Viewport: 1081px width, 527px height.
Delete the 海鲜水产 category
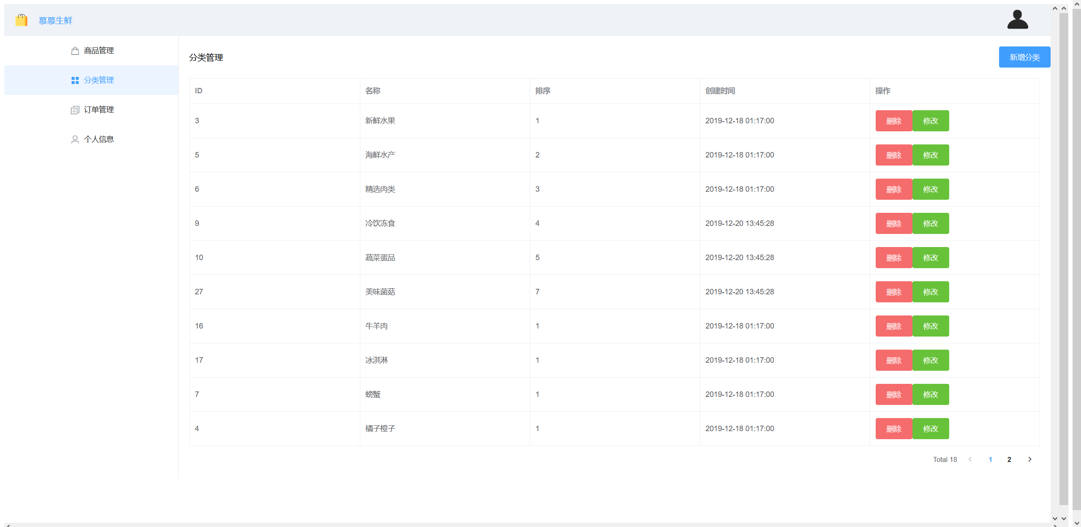(x=894, y=155)
